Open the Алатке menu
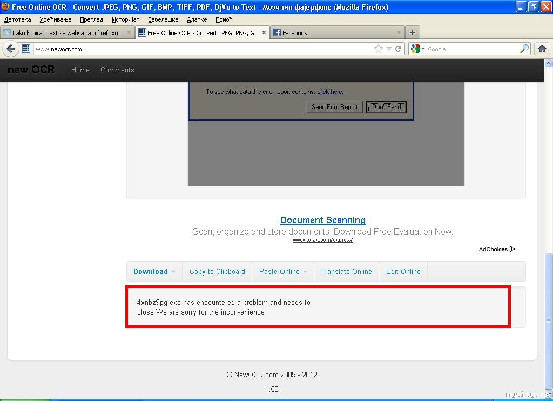 pyautogui.click(x=197, y=20)
